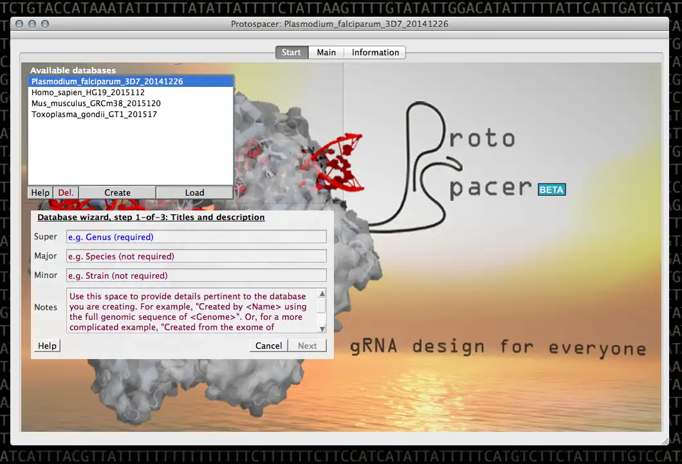
Task: Click the Notes scrollbar thumb
Action: (x=322, y=306)
